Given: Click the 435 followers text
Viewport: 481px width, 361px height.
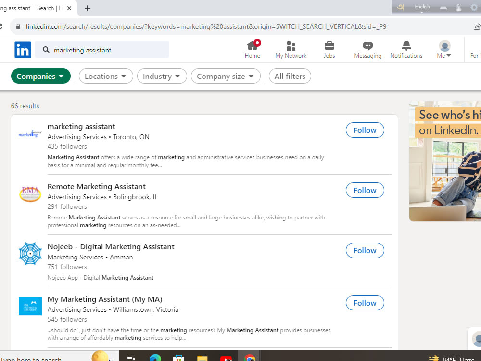Looking at the screenshot, I should point(67,146).
